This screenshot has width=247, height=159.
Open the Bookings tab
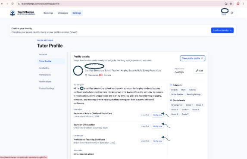(48, 13)
